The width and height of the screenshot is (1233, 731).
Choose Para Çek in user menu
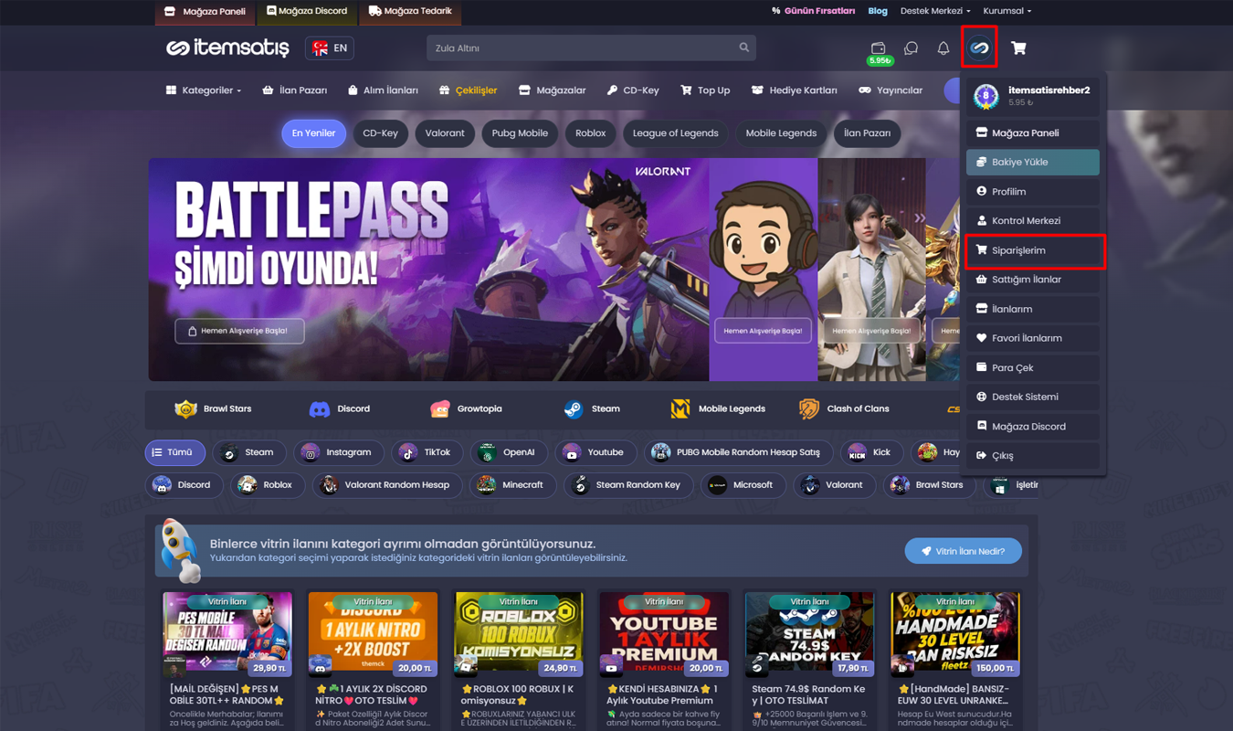1032,367
